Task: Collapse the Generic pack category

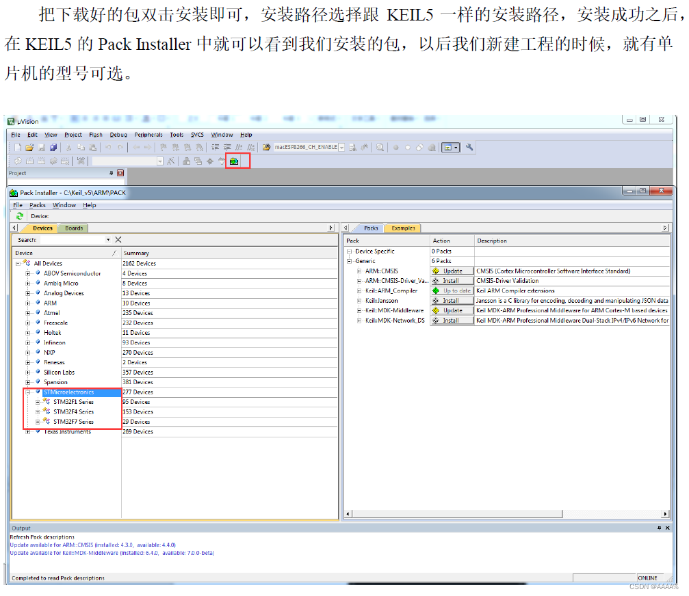Action: point(348,261)
